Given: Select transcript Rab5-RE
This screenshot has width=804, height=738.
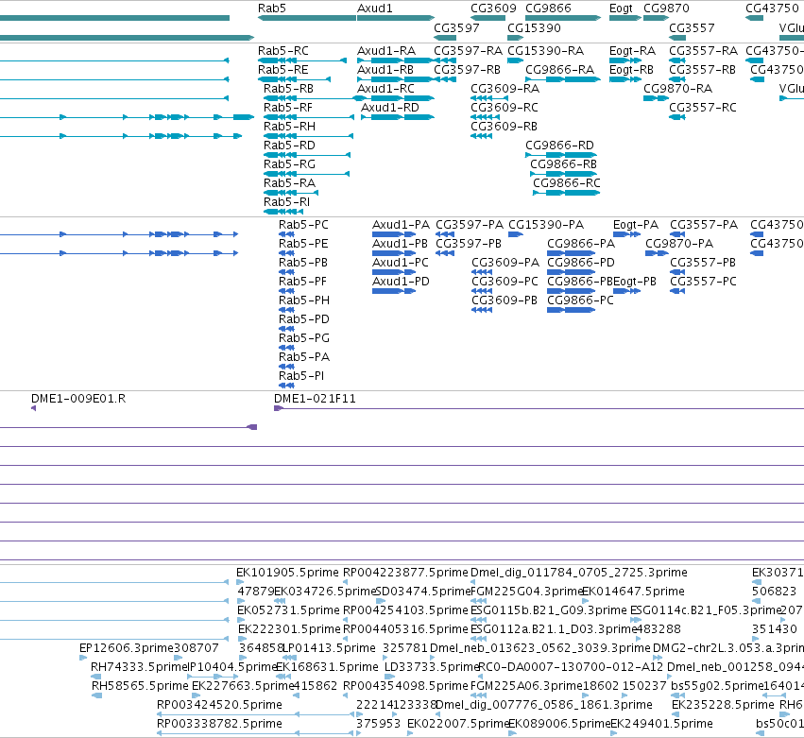Looking at the screenshot, I should 283,70.
